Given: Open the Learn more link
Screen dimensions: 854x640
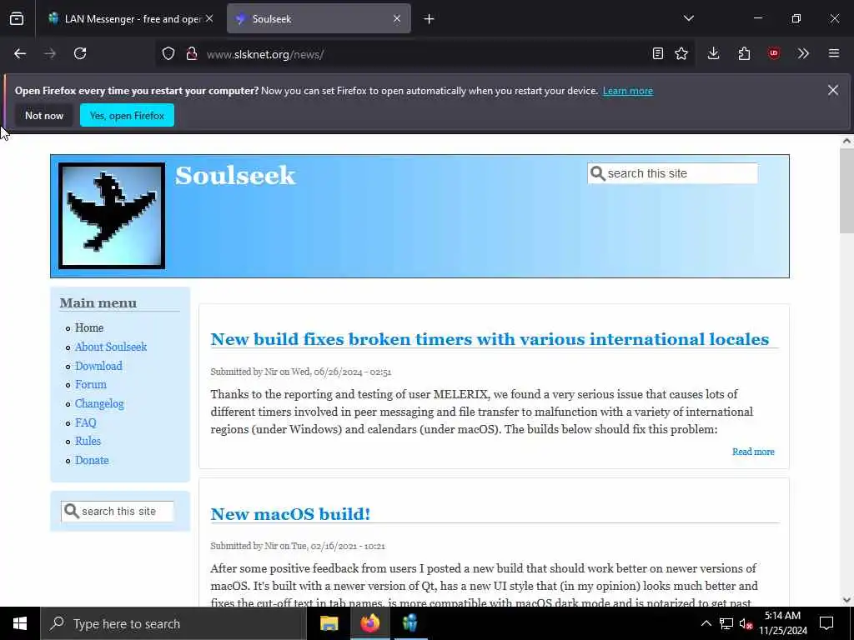Looking at the screenshot, I should (x=627, y=91).
